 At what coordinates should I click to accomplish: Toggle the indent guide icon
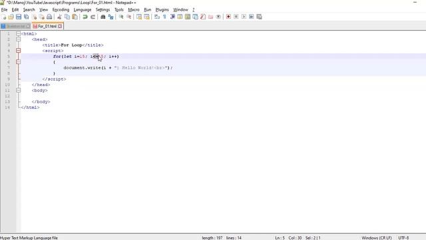(x=172, y=17)
